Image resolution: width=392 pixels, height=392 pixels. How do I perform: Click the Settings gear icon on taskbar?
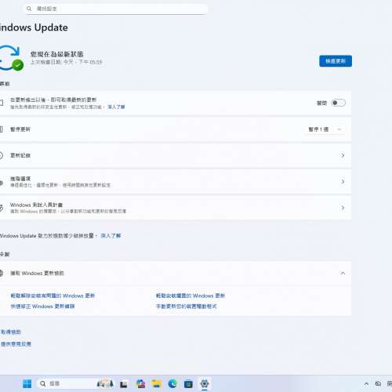205,383
